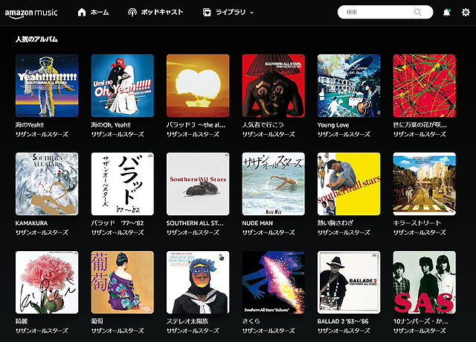Viewport: 476px width, 342px height.
Task: Open the ポッドキャスト menu item
Action: pos(162,12)
